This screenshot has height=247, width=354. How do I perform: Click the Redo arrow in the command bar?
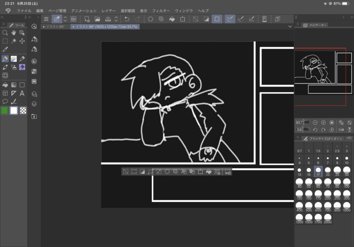(137, 19)
